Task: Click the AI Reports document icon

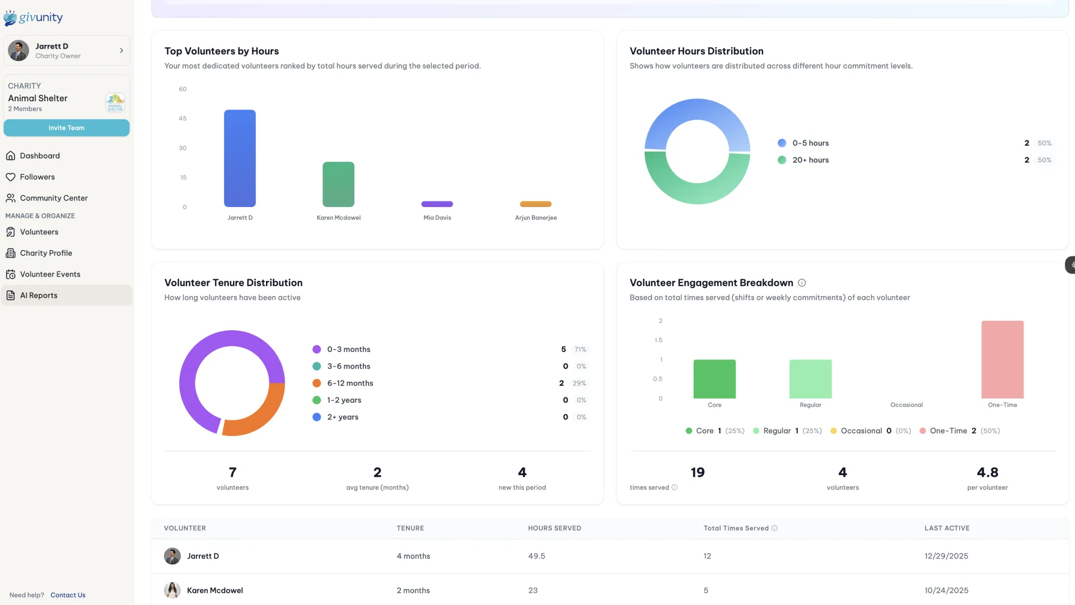Action: (x=11, y=295)
